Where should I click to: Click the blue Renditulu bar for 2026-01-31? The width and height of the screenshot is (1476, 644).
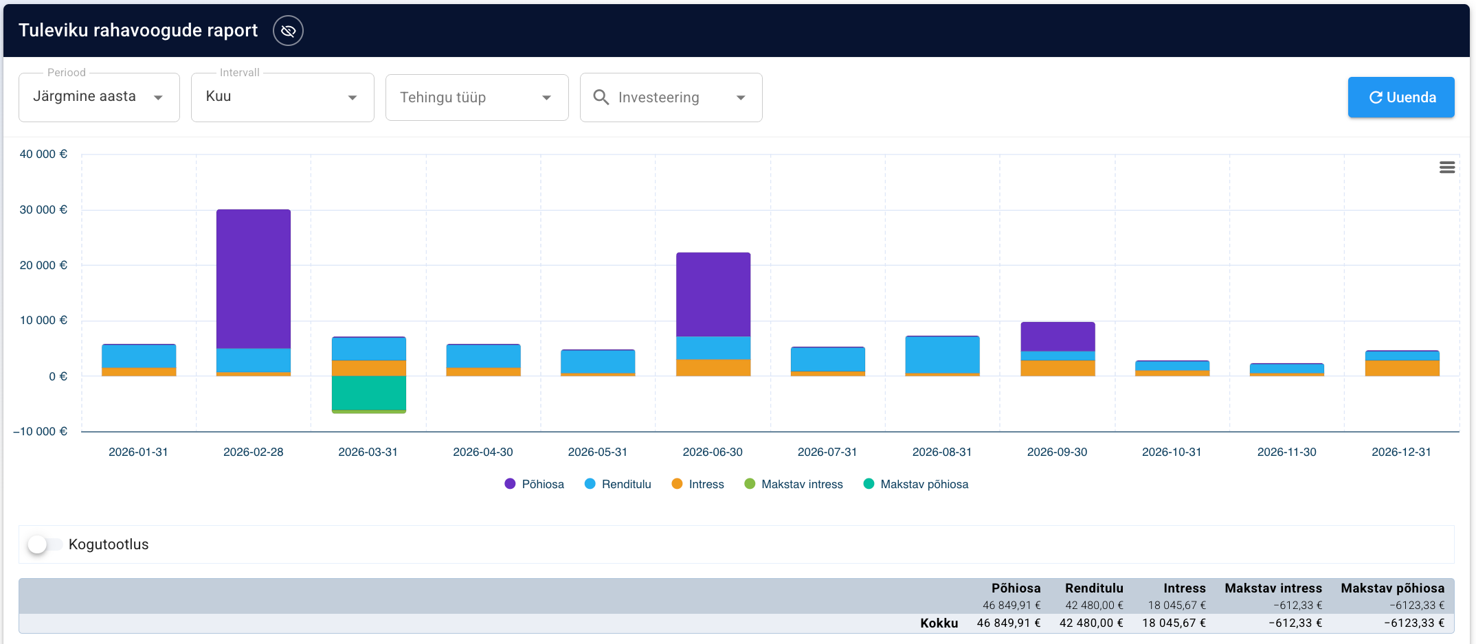click(x=139, y=356)
